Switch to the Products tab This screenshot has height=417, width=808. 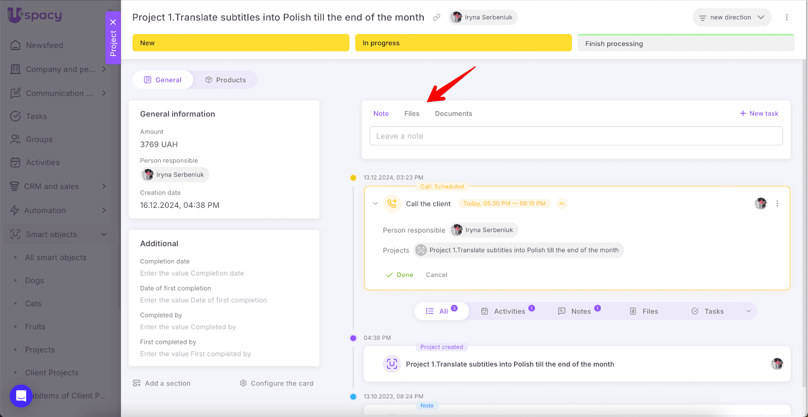[225, 80]
